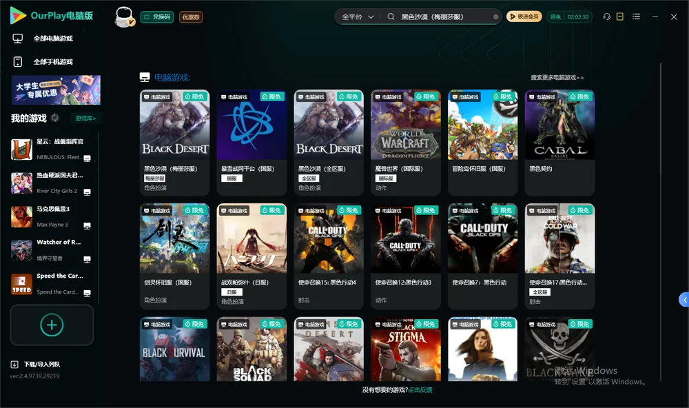Select 冒险岛怀旧服 (国服) game card
This screenshot has width=689, height=408.
[x=483, y=143]
